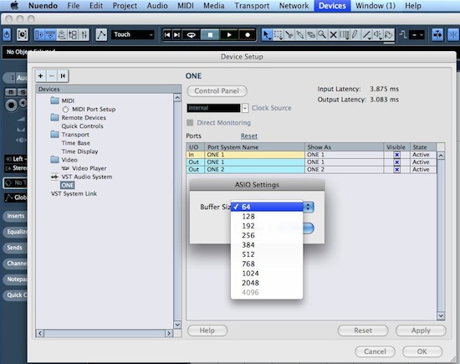Open the Devices menu
The width and height of the screenshot is (460, 364).
332,6
